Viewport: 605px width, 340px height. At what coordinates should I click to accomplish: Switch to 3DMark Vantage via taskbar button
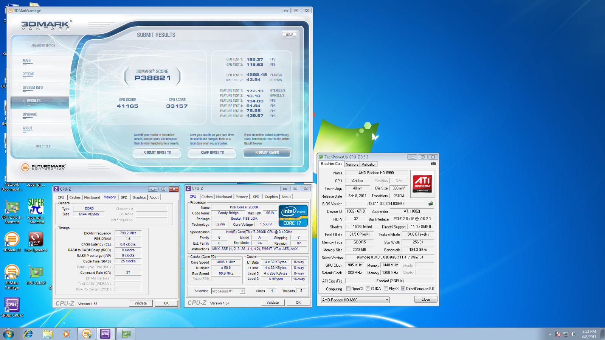tap(87, 334)
